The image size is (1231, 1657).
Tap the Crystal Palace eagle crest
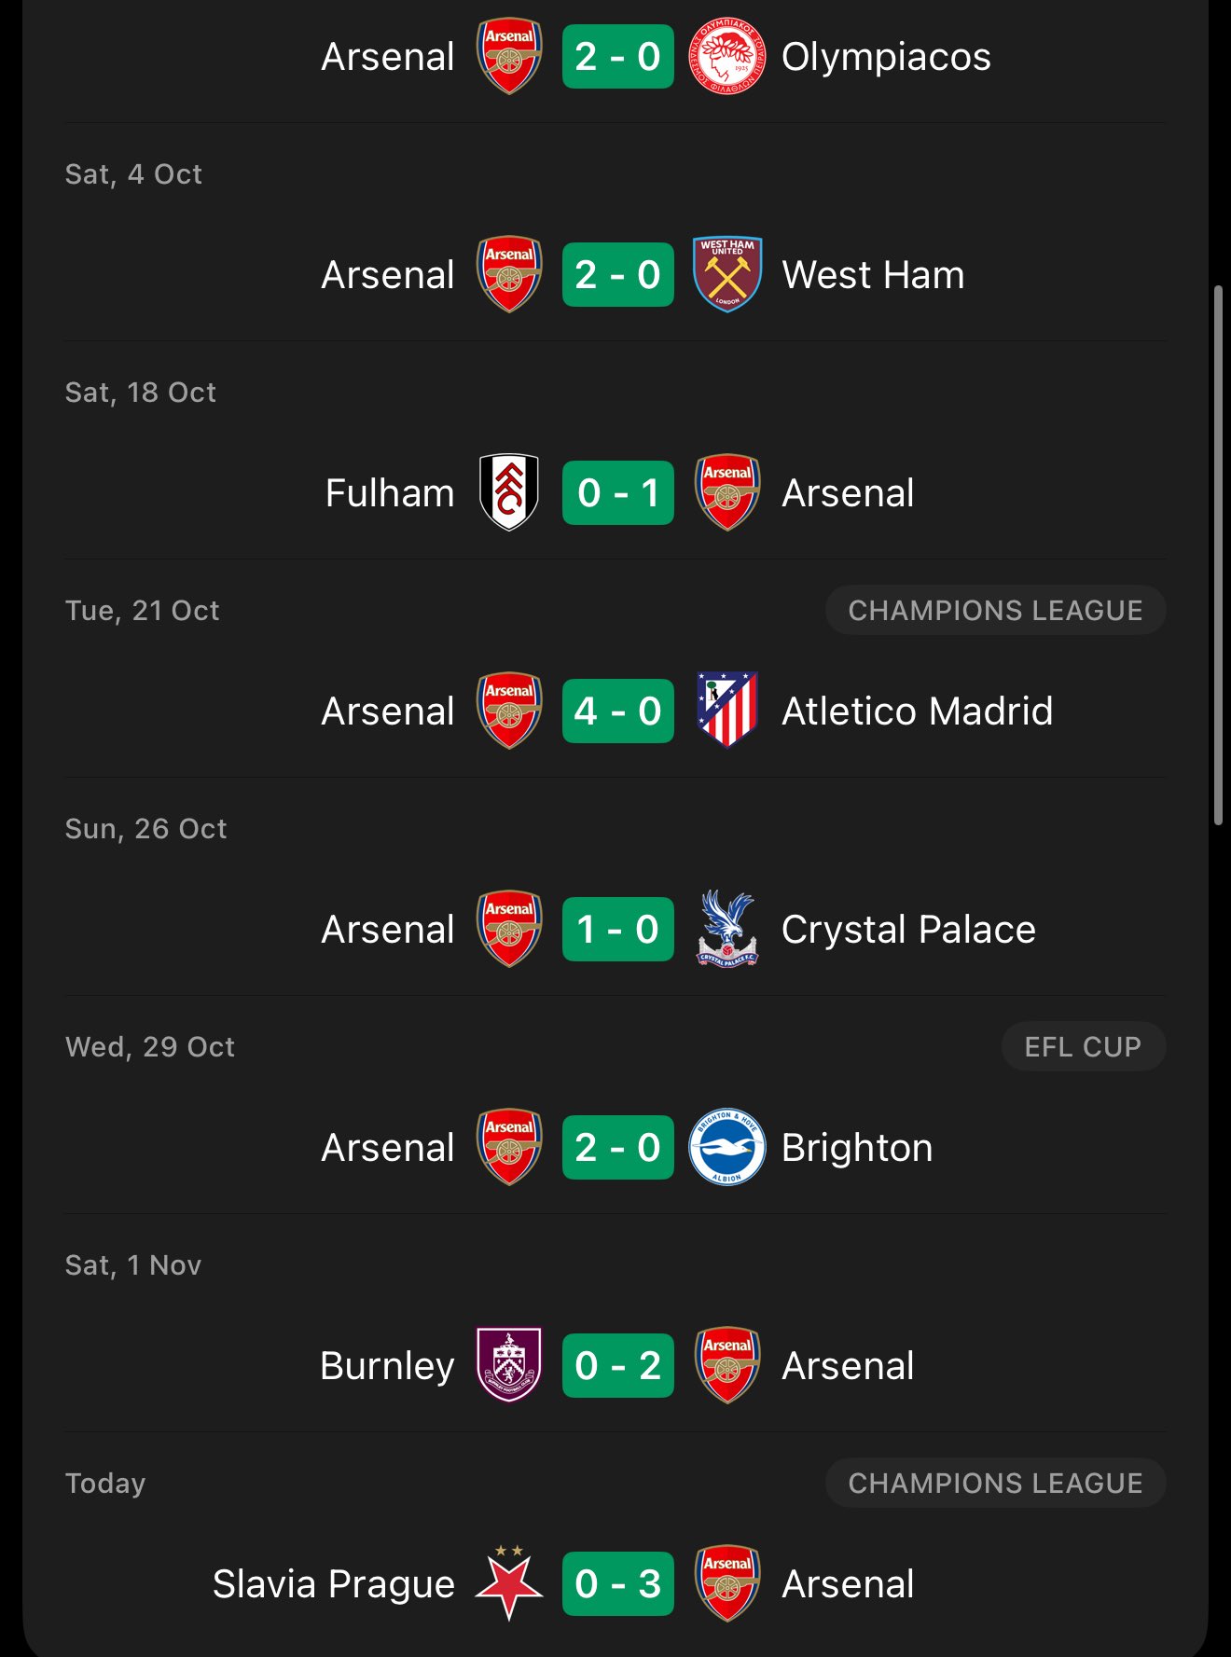[727, 929]
